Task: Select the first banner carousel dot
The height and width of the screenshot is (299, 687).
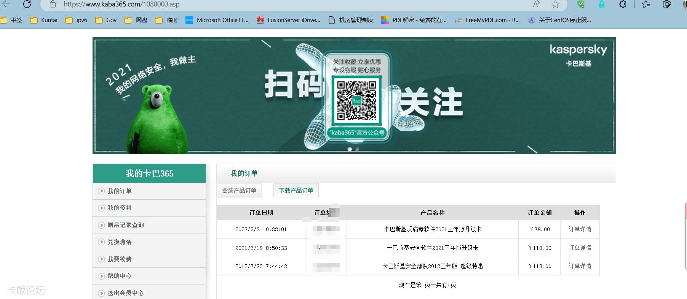Action: tap(350, 149)
